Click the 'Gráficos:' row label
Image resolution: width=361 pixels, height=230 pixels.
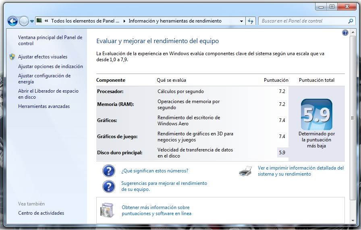click(x=107, y=120)
